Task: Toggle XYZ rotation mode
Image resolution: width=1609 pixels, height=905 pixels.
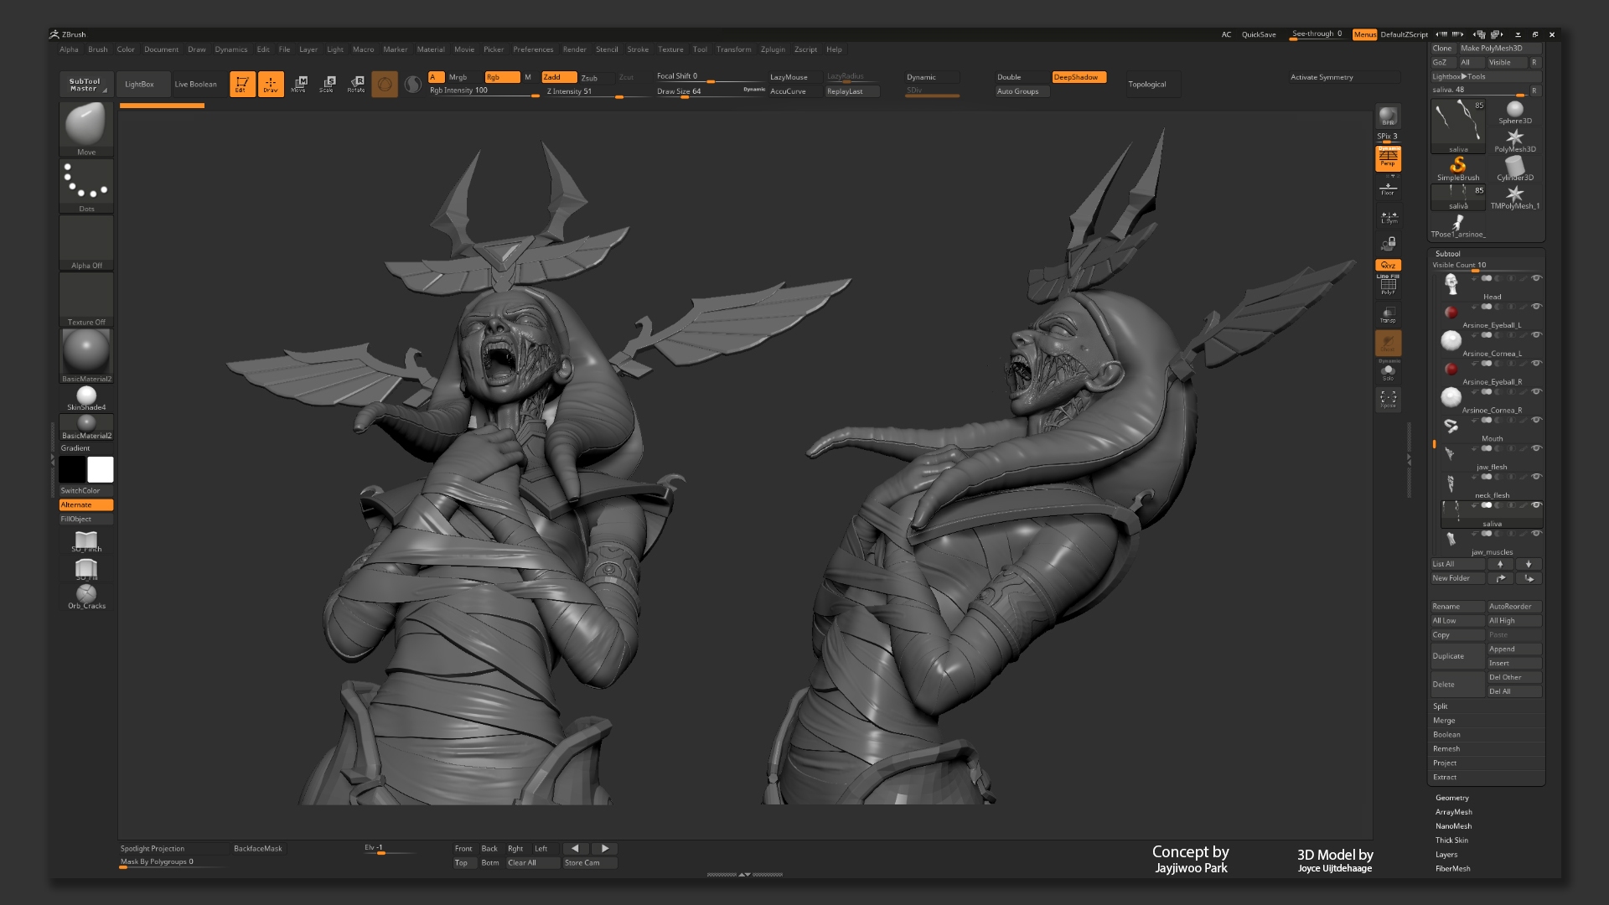Action: click(x=1388, y=265)
